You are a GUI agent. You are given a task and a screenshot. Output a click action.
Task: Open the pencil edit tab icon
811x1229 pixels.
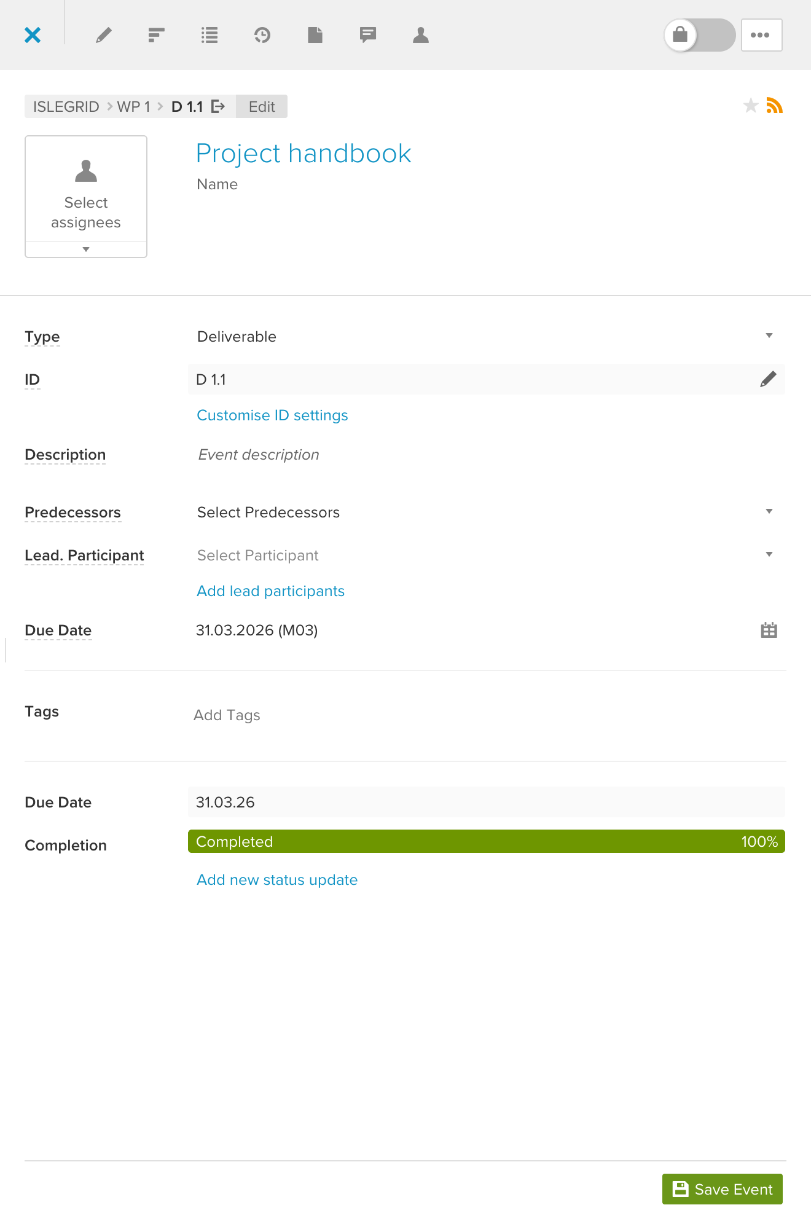point(104,35)
